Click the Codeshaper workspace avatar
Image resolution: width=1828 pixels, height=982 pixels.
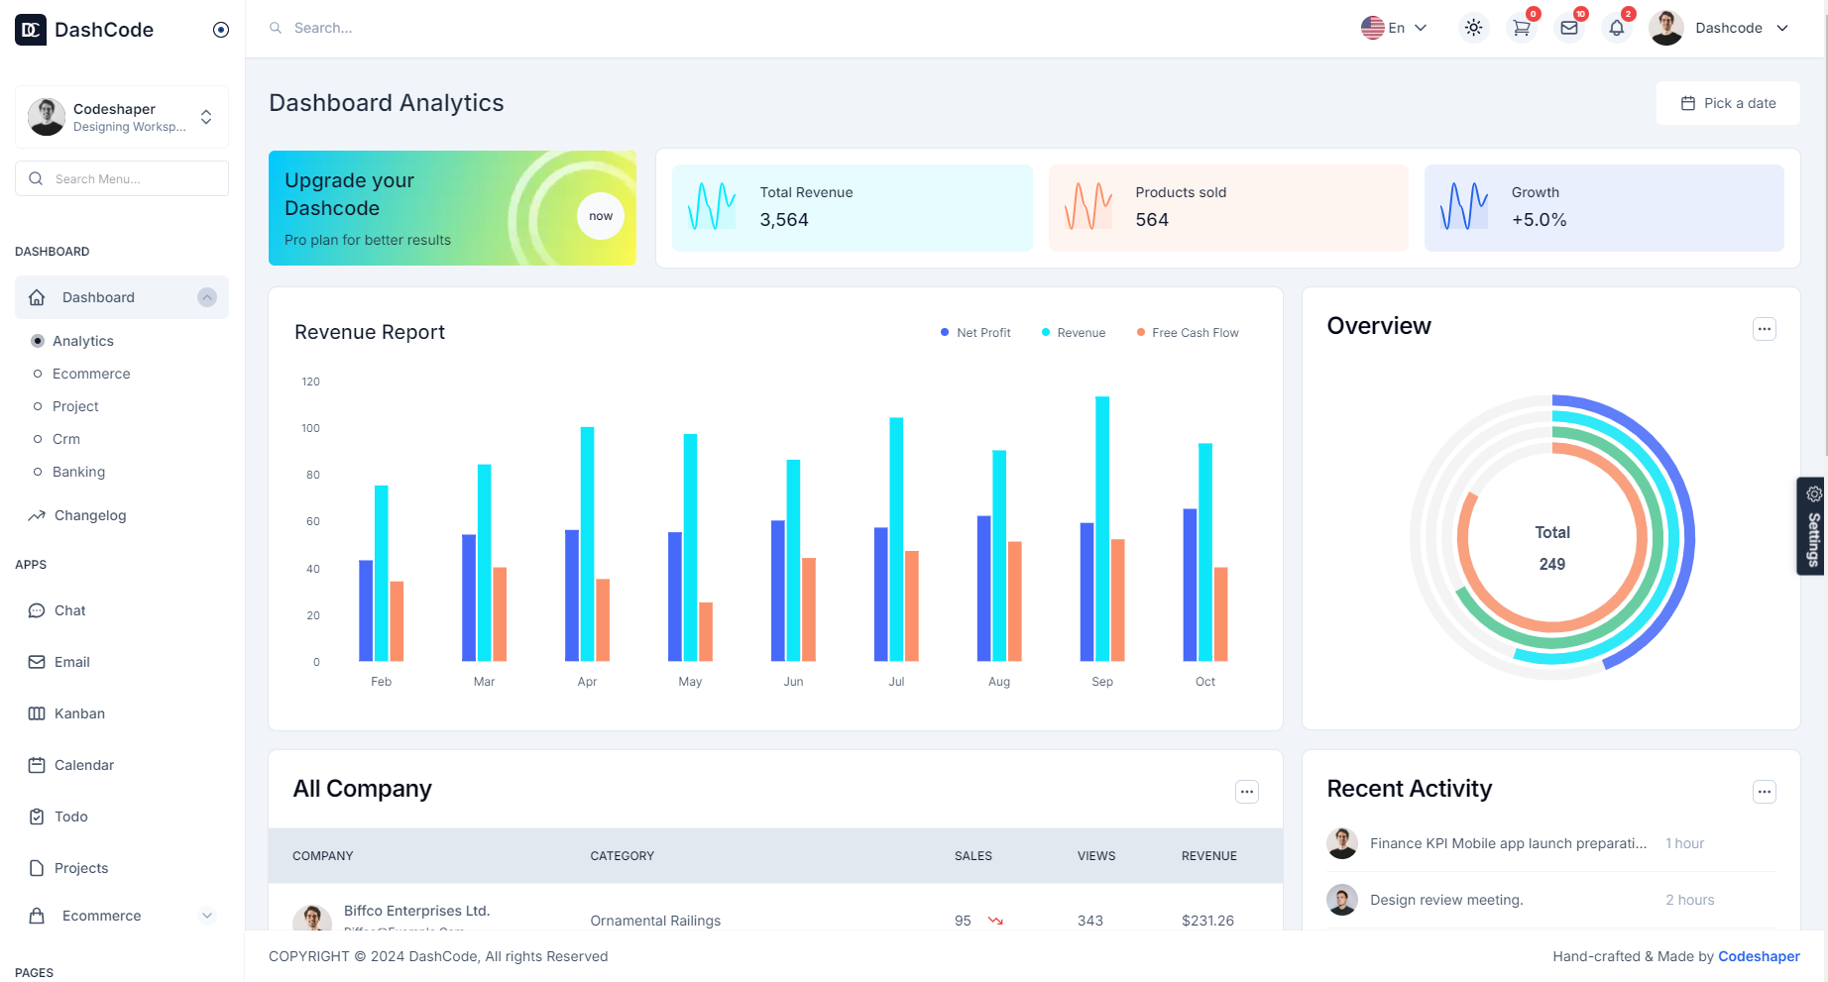[x=47, y=117]
